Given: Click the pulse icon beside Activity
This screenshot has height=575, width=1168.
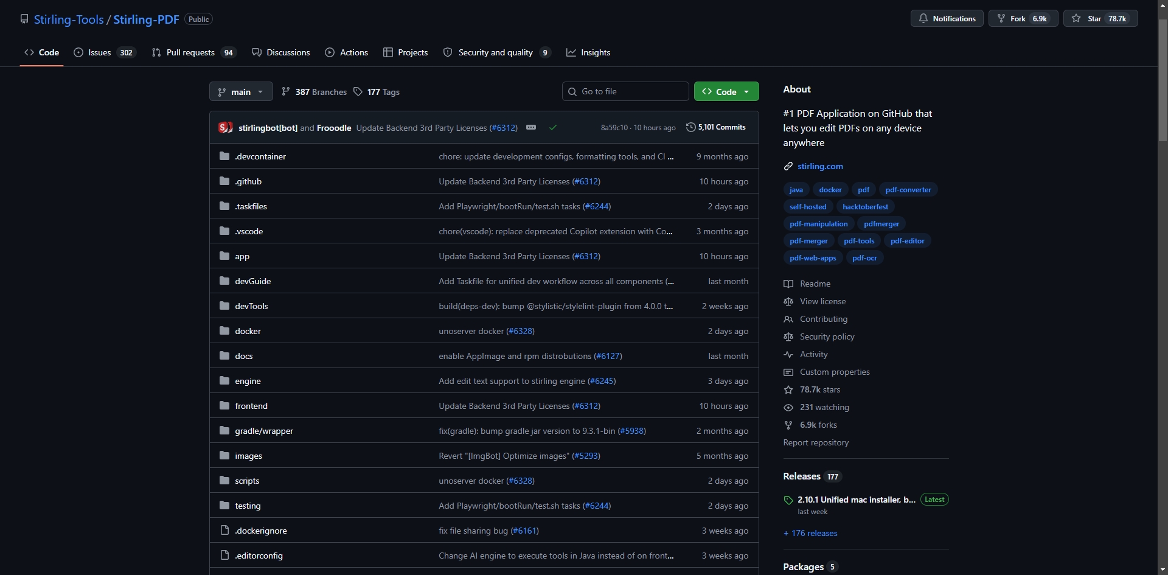Looking at the screenshot, I should pos(788,355).
